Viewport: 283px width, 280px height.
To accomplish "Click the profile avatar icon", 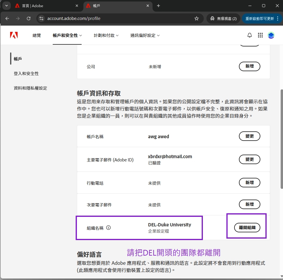I will pos(271,35).
